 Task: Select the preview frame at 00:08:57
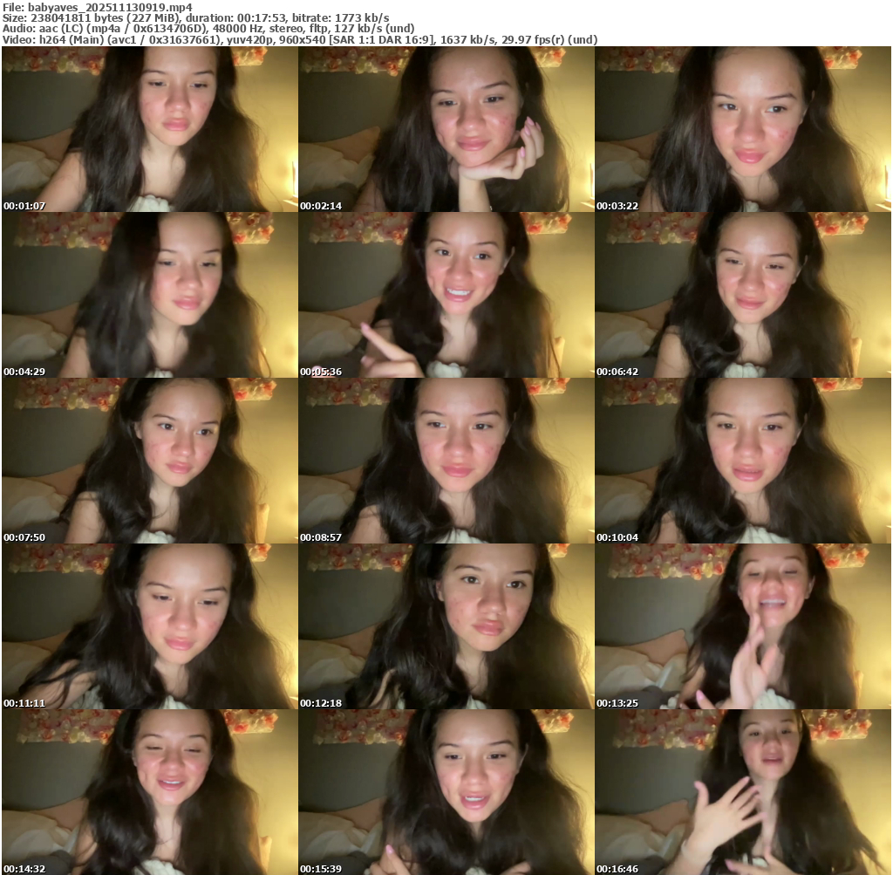[x=446, y=461]
